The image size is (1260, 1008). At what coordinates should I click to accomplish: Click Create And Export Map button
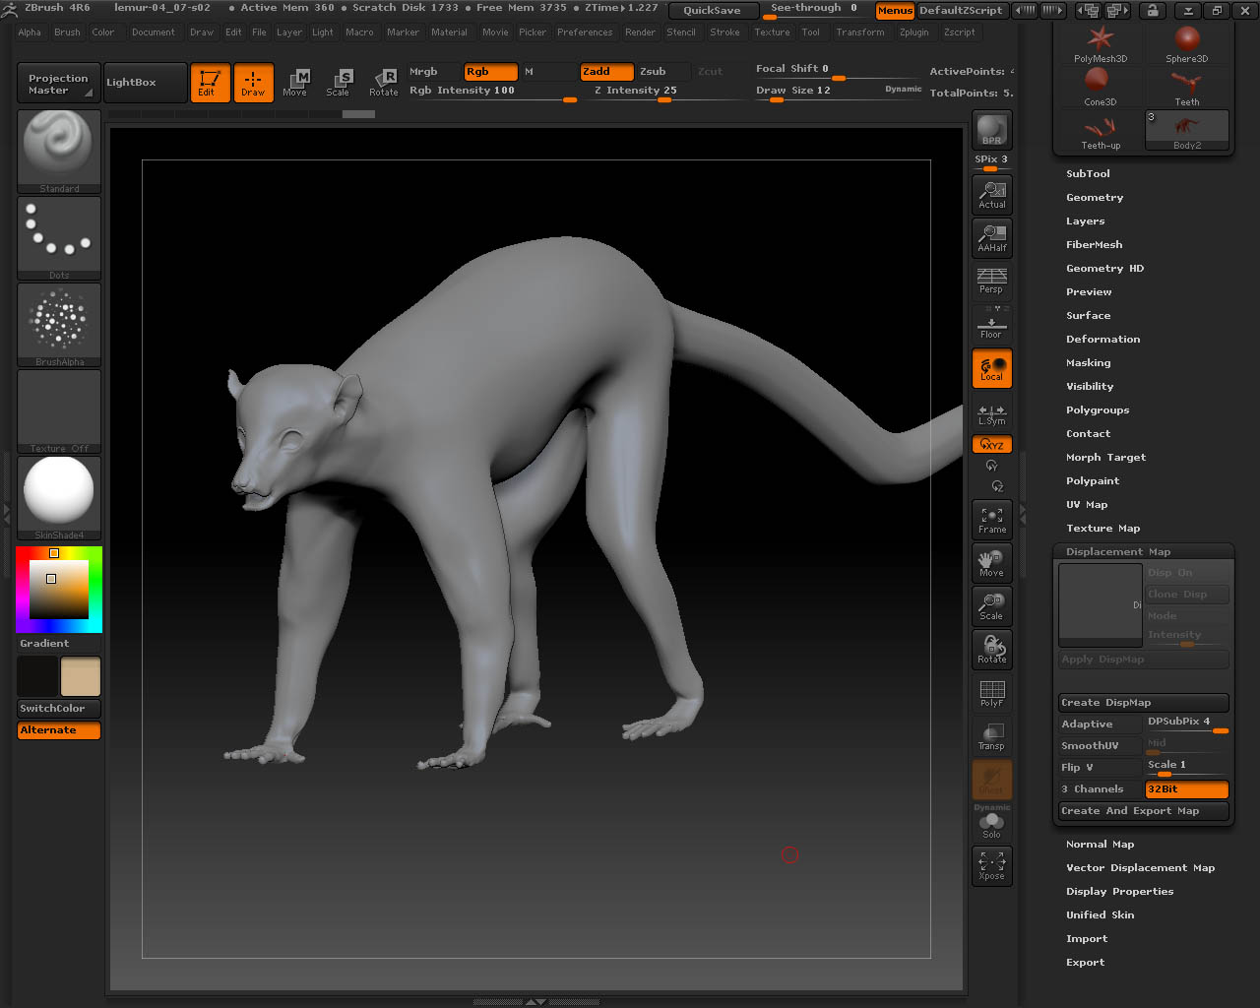coord(1144,811)
